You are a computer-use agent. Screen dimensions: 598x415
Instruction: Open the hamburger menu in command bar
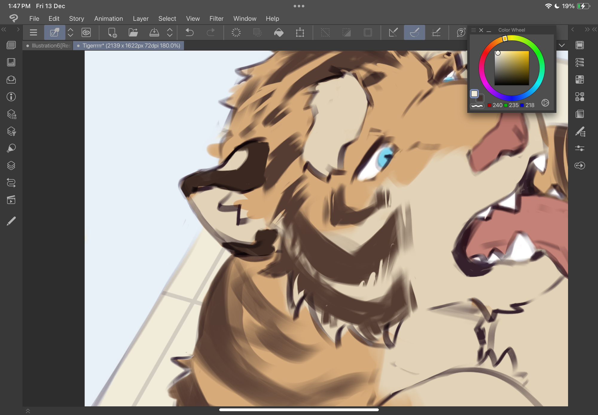(33, 32)
